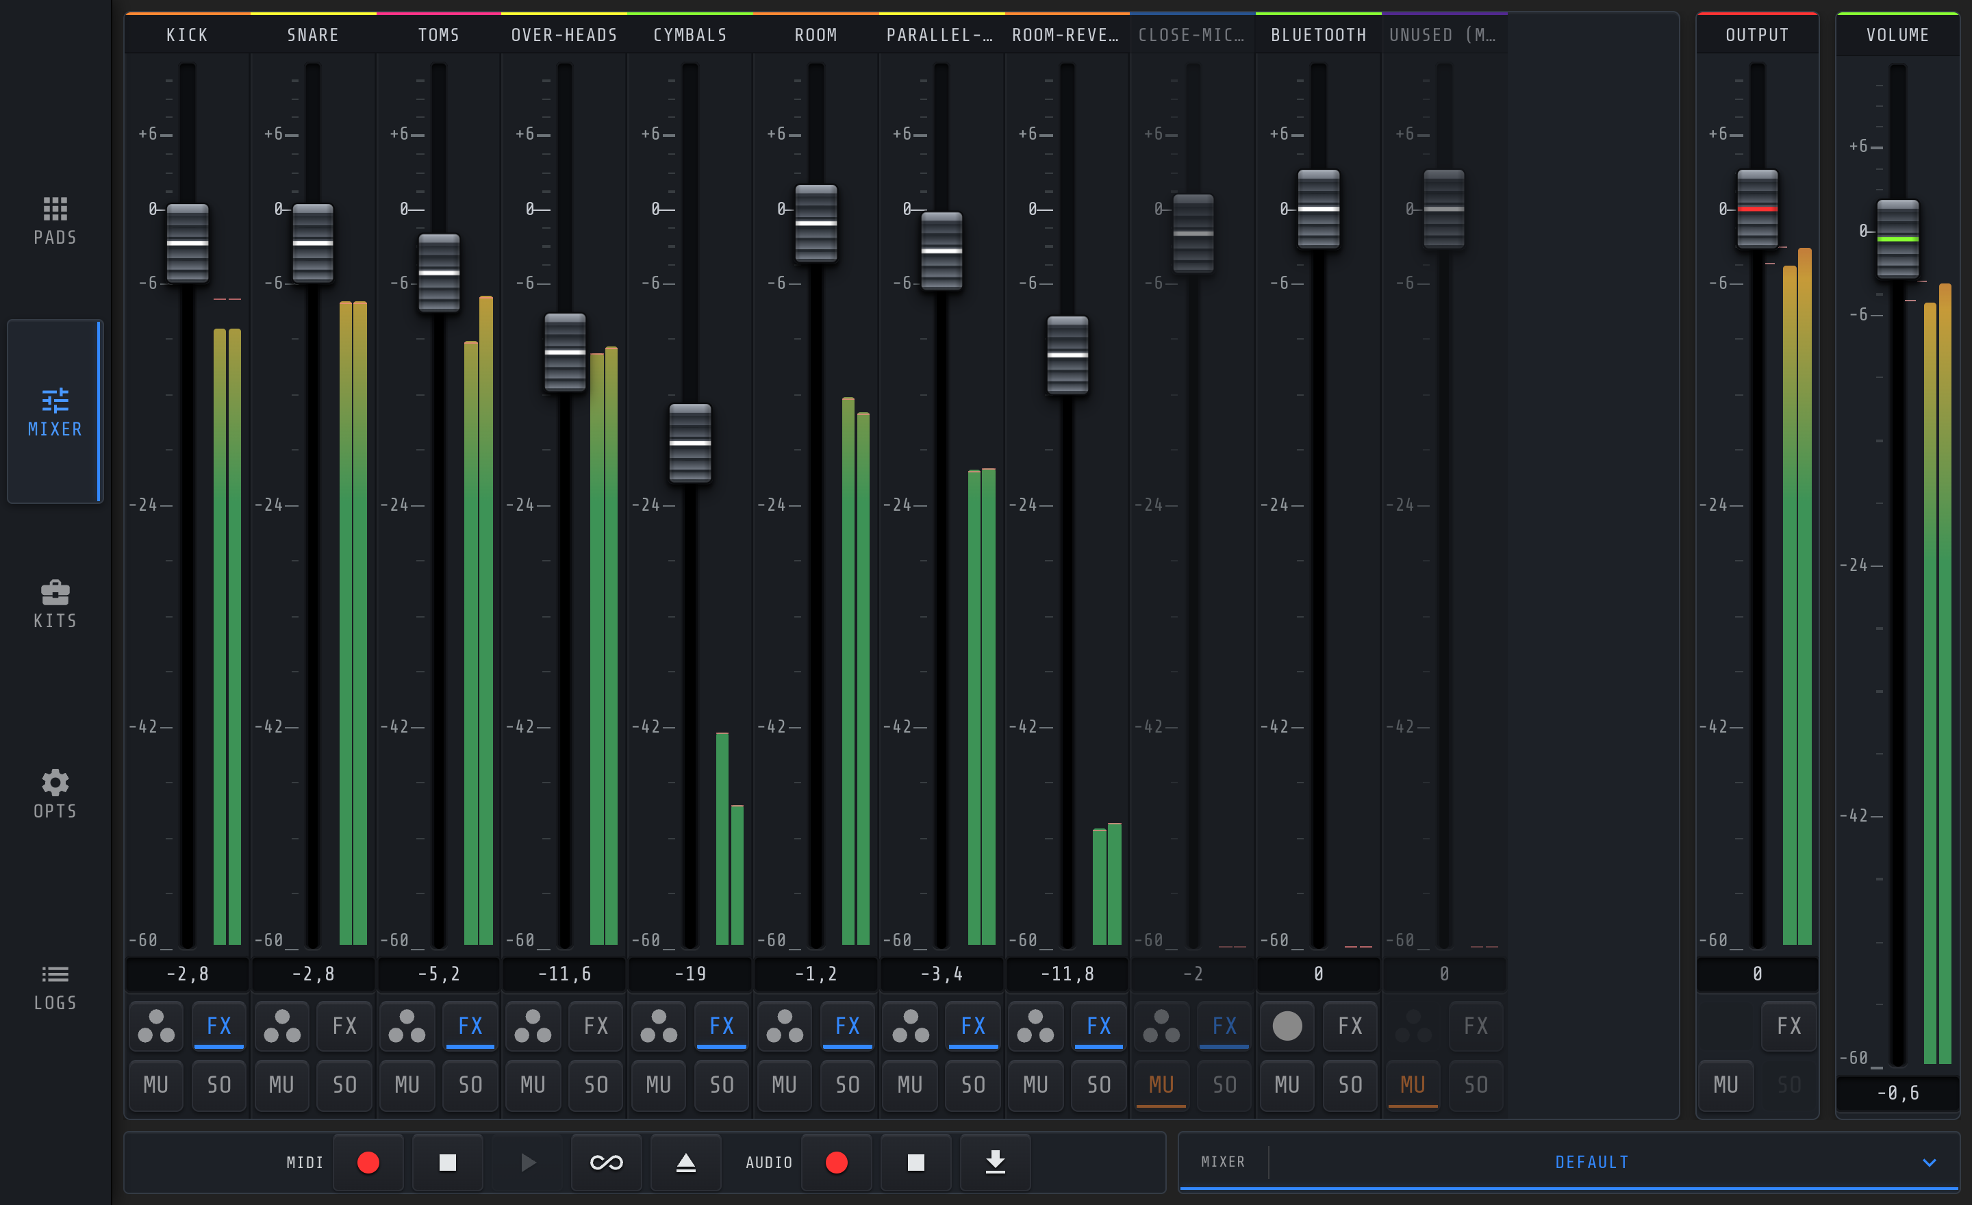Stop audio recording

point(915,1162)
